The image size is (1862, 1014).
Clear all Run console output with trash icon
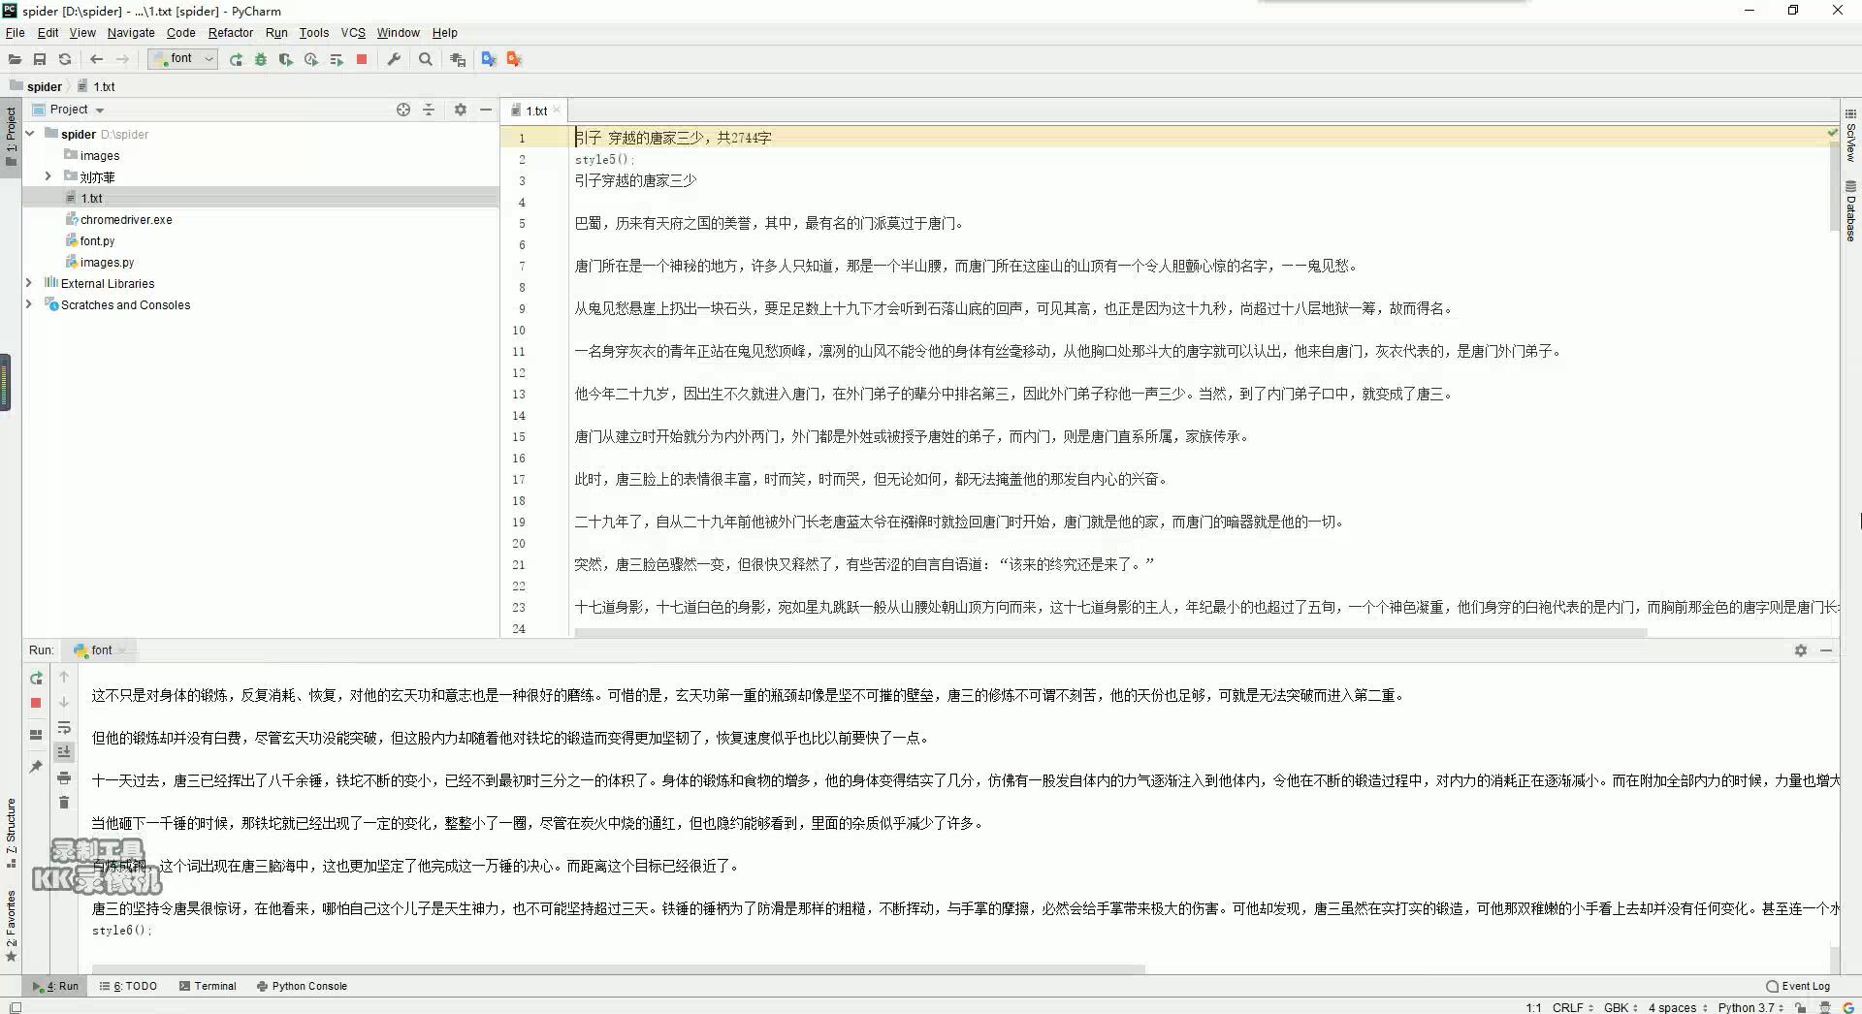[x=64, y=802]
